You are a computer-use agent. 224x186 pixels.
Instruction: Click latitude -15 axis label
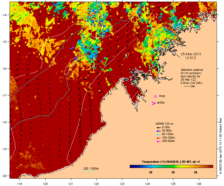4,42
